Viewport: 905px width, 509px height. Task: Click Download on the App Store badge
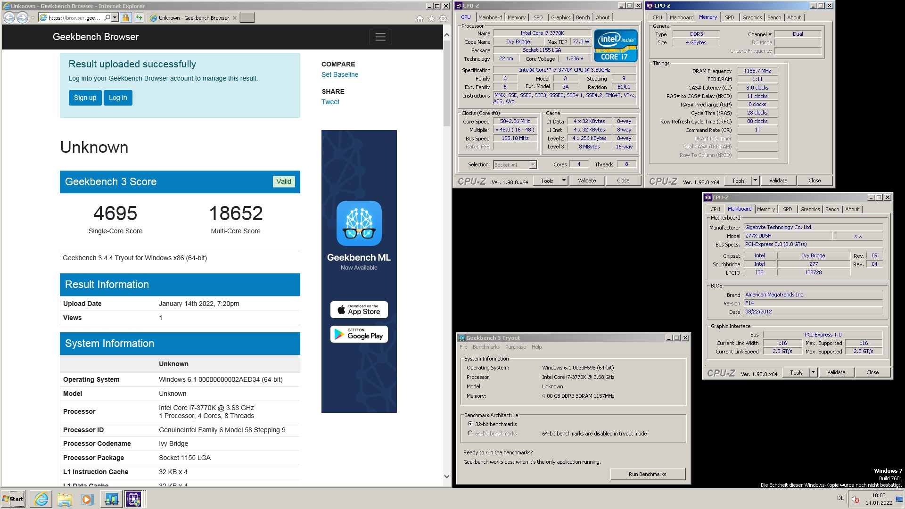coord(359,310)
